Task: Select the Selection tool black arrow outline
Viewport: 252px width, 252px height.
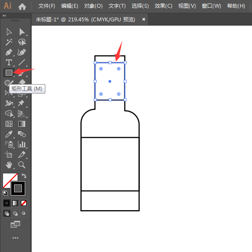Action: tap(9, 32)
